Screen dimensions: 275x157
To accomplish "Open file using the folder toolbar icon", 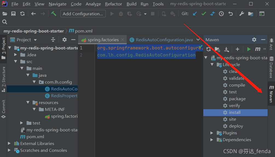I will pos(5,14).
